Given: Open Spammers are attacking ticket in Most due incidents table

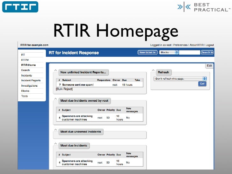Looking at the screenshot, I should (77, 163).
